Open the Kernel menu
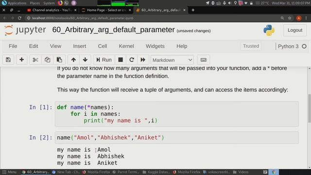The width and height of the screenshot is (311, 175). [x=126, y=46]
